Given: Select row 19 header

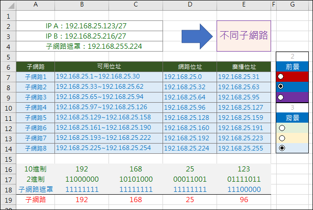Looking at the screenshot, I should point(8,200).
